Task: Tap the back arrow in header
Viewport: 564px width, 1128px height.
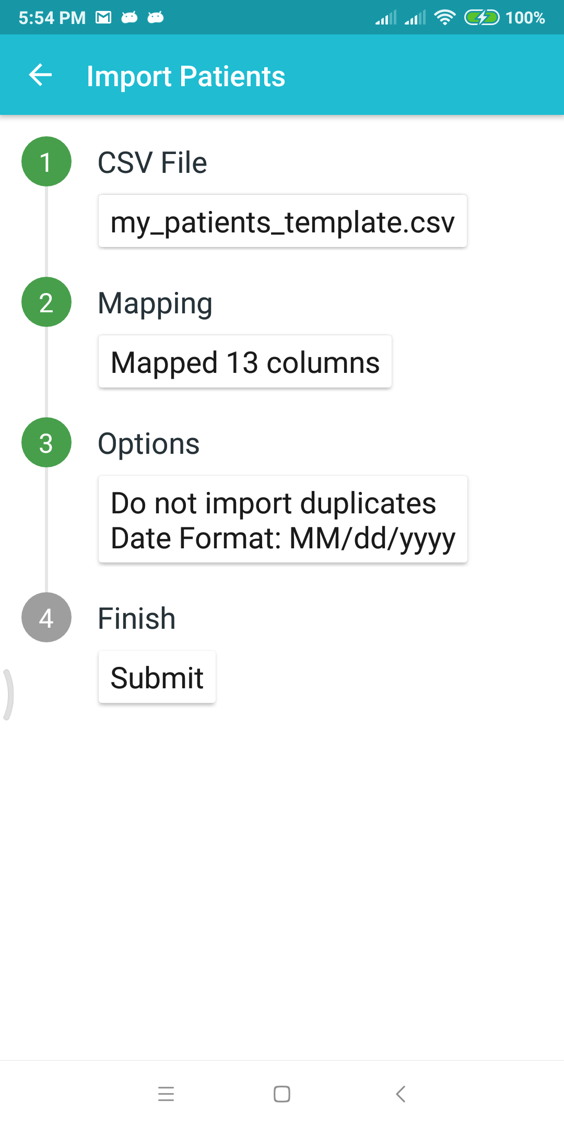Action: coord(40,75)
